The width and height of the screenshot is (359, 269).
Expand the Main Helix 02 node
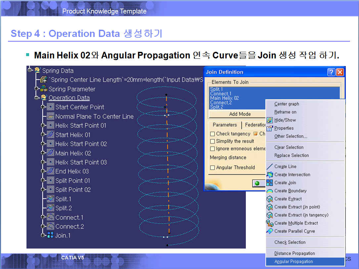click(x=43, y=153)
